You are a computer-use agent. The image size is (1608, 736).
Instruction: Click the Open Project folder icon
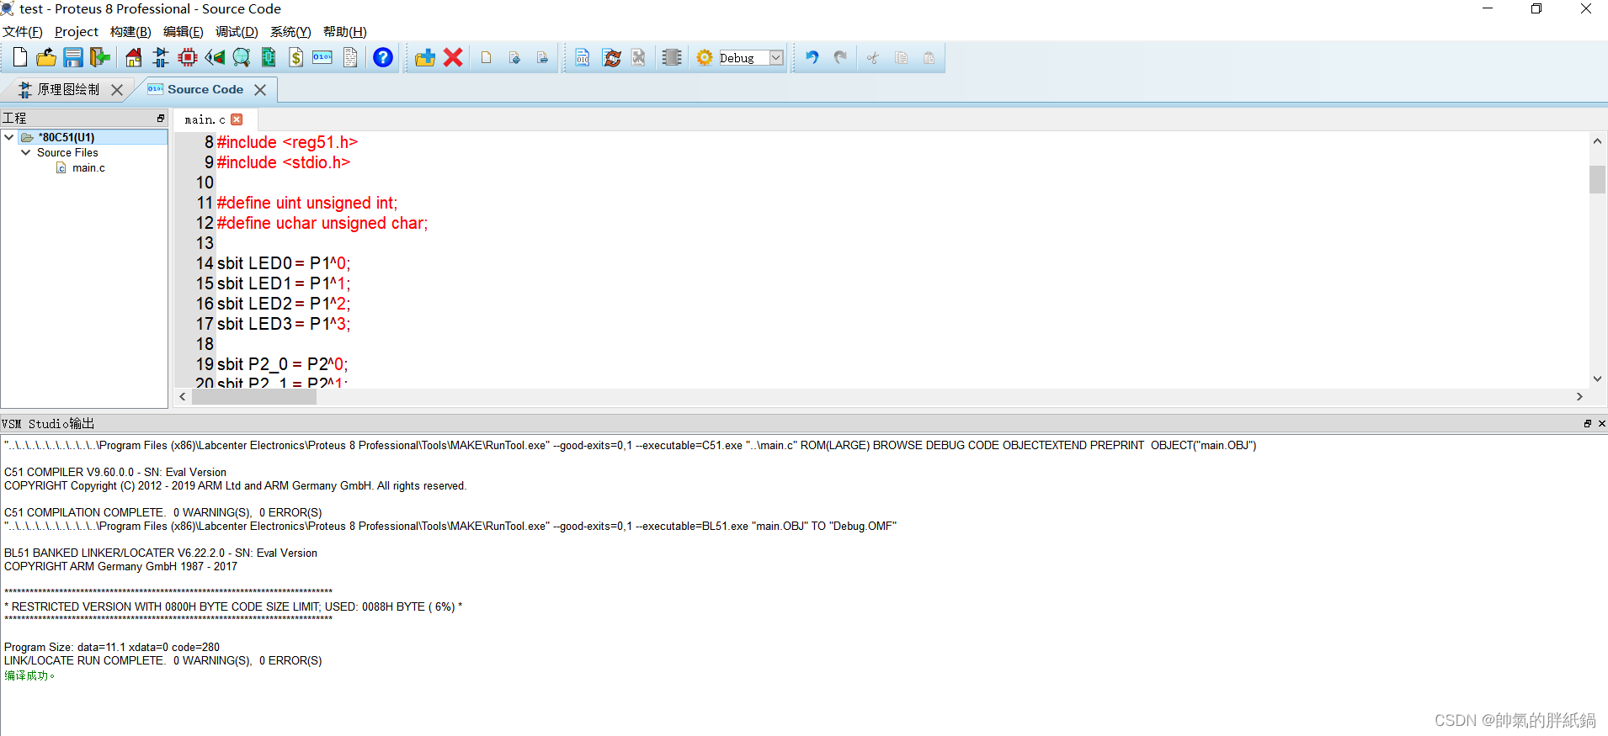46,57
